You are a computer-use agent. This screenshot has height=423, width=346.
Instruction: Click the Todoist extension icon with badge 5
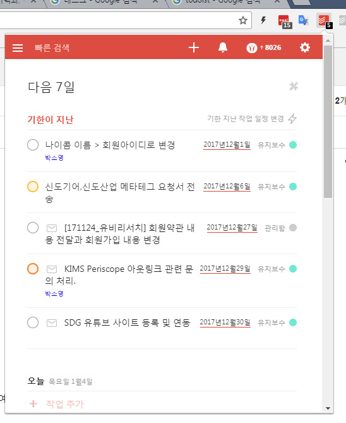pyautogui.click(x=325, y=21)
